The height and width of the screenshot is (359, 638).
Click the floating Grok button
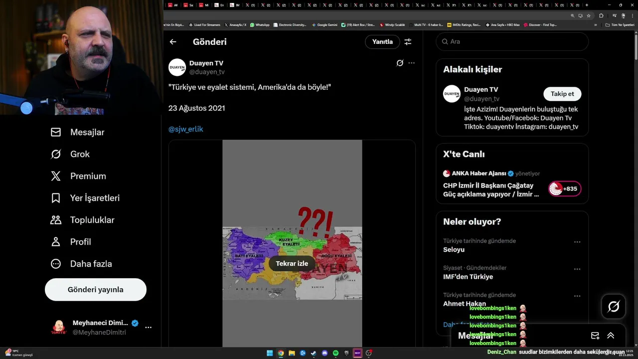pyautogui.click(x=614, y=307)
